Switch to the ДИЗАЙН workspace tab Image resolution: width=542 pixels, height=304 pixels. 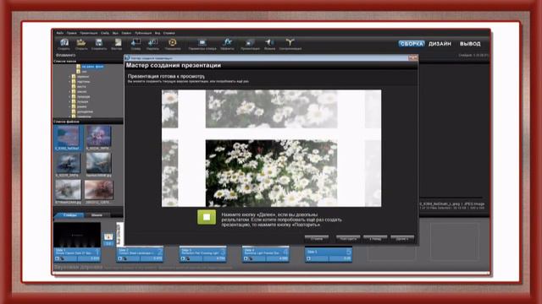tap(440, 44)
